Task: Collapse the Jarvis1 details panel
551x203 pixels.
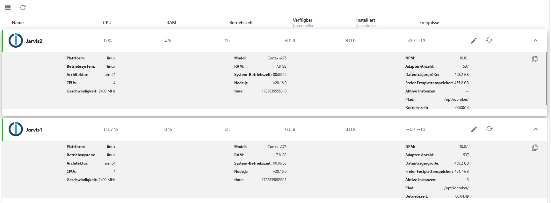Action: click(x=536, y=129)
